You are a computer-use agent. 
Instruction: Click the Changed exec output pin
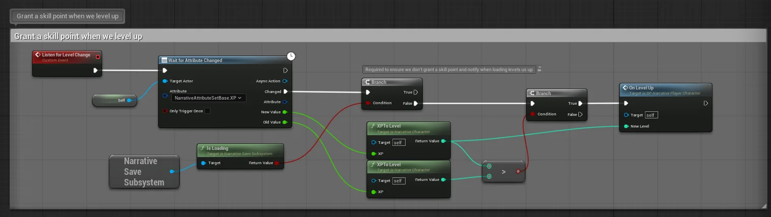286,91
